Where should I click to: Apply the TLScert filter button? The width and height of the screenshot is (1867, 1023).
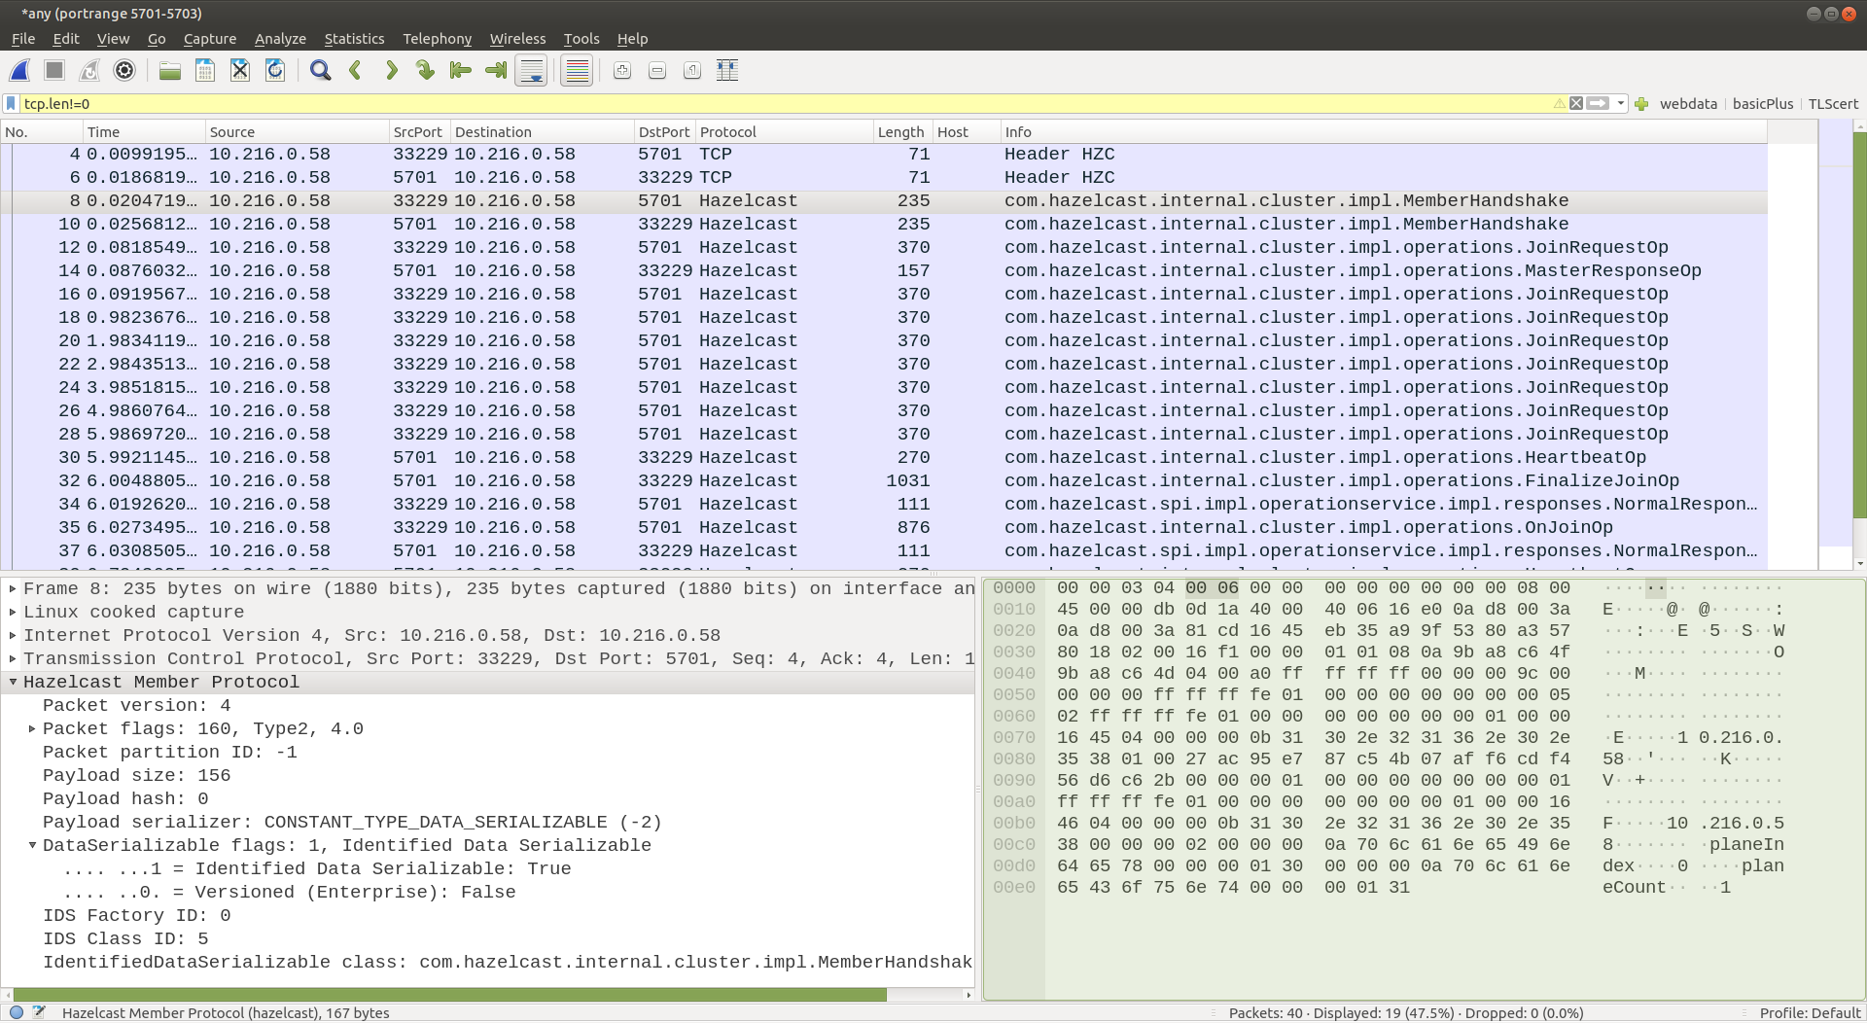tap(1832, 104)
